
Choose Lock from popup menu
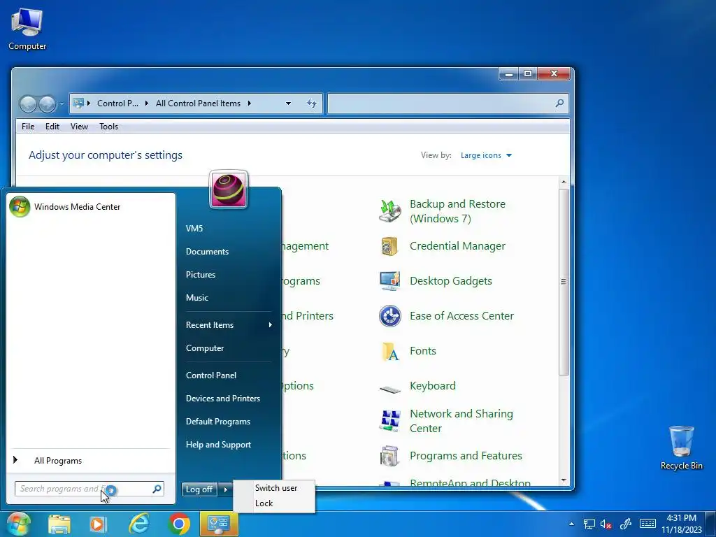[264, 503]
